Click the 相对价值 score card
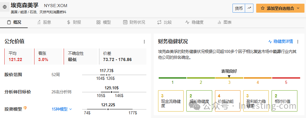Viewport: 306px width, 118px height. 284,101
